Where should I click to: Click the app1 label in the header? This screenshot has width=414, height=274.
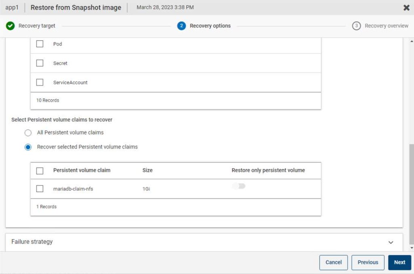[12, 7]
